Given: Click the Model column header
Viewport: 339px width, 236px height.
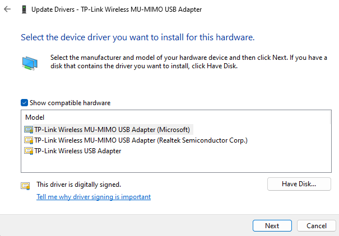Looking at the screenshot, I should point(35,117).
